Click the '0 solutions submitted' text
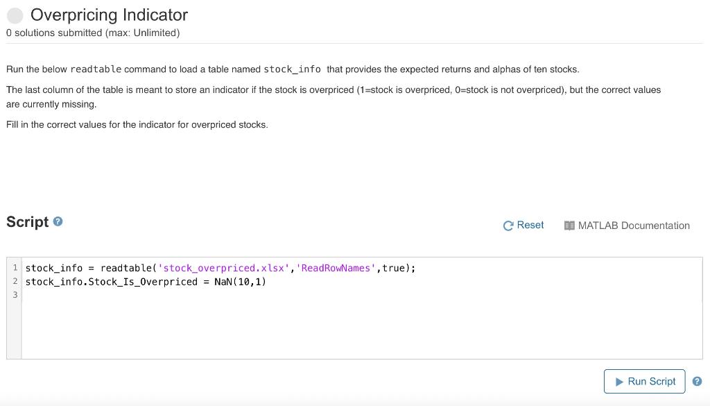710x406 pixels. click(93, 33)
